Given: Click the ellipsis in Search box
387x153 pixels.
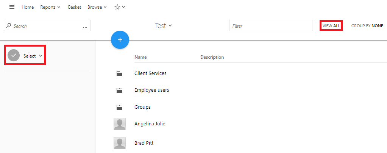Looking at the screenshot, I should [85, 27].
